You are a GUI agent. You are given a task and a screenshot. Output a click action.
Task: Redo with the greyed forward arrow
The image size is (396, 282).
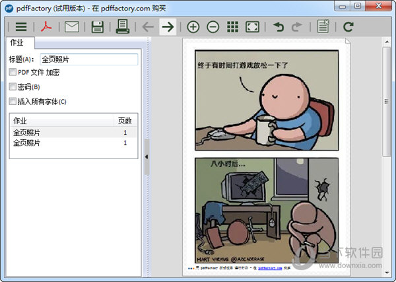click(297, 27)
